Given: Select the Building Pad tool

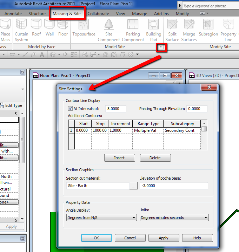Looking at the screenshot, I should tap(153, 30).
